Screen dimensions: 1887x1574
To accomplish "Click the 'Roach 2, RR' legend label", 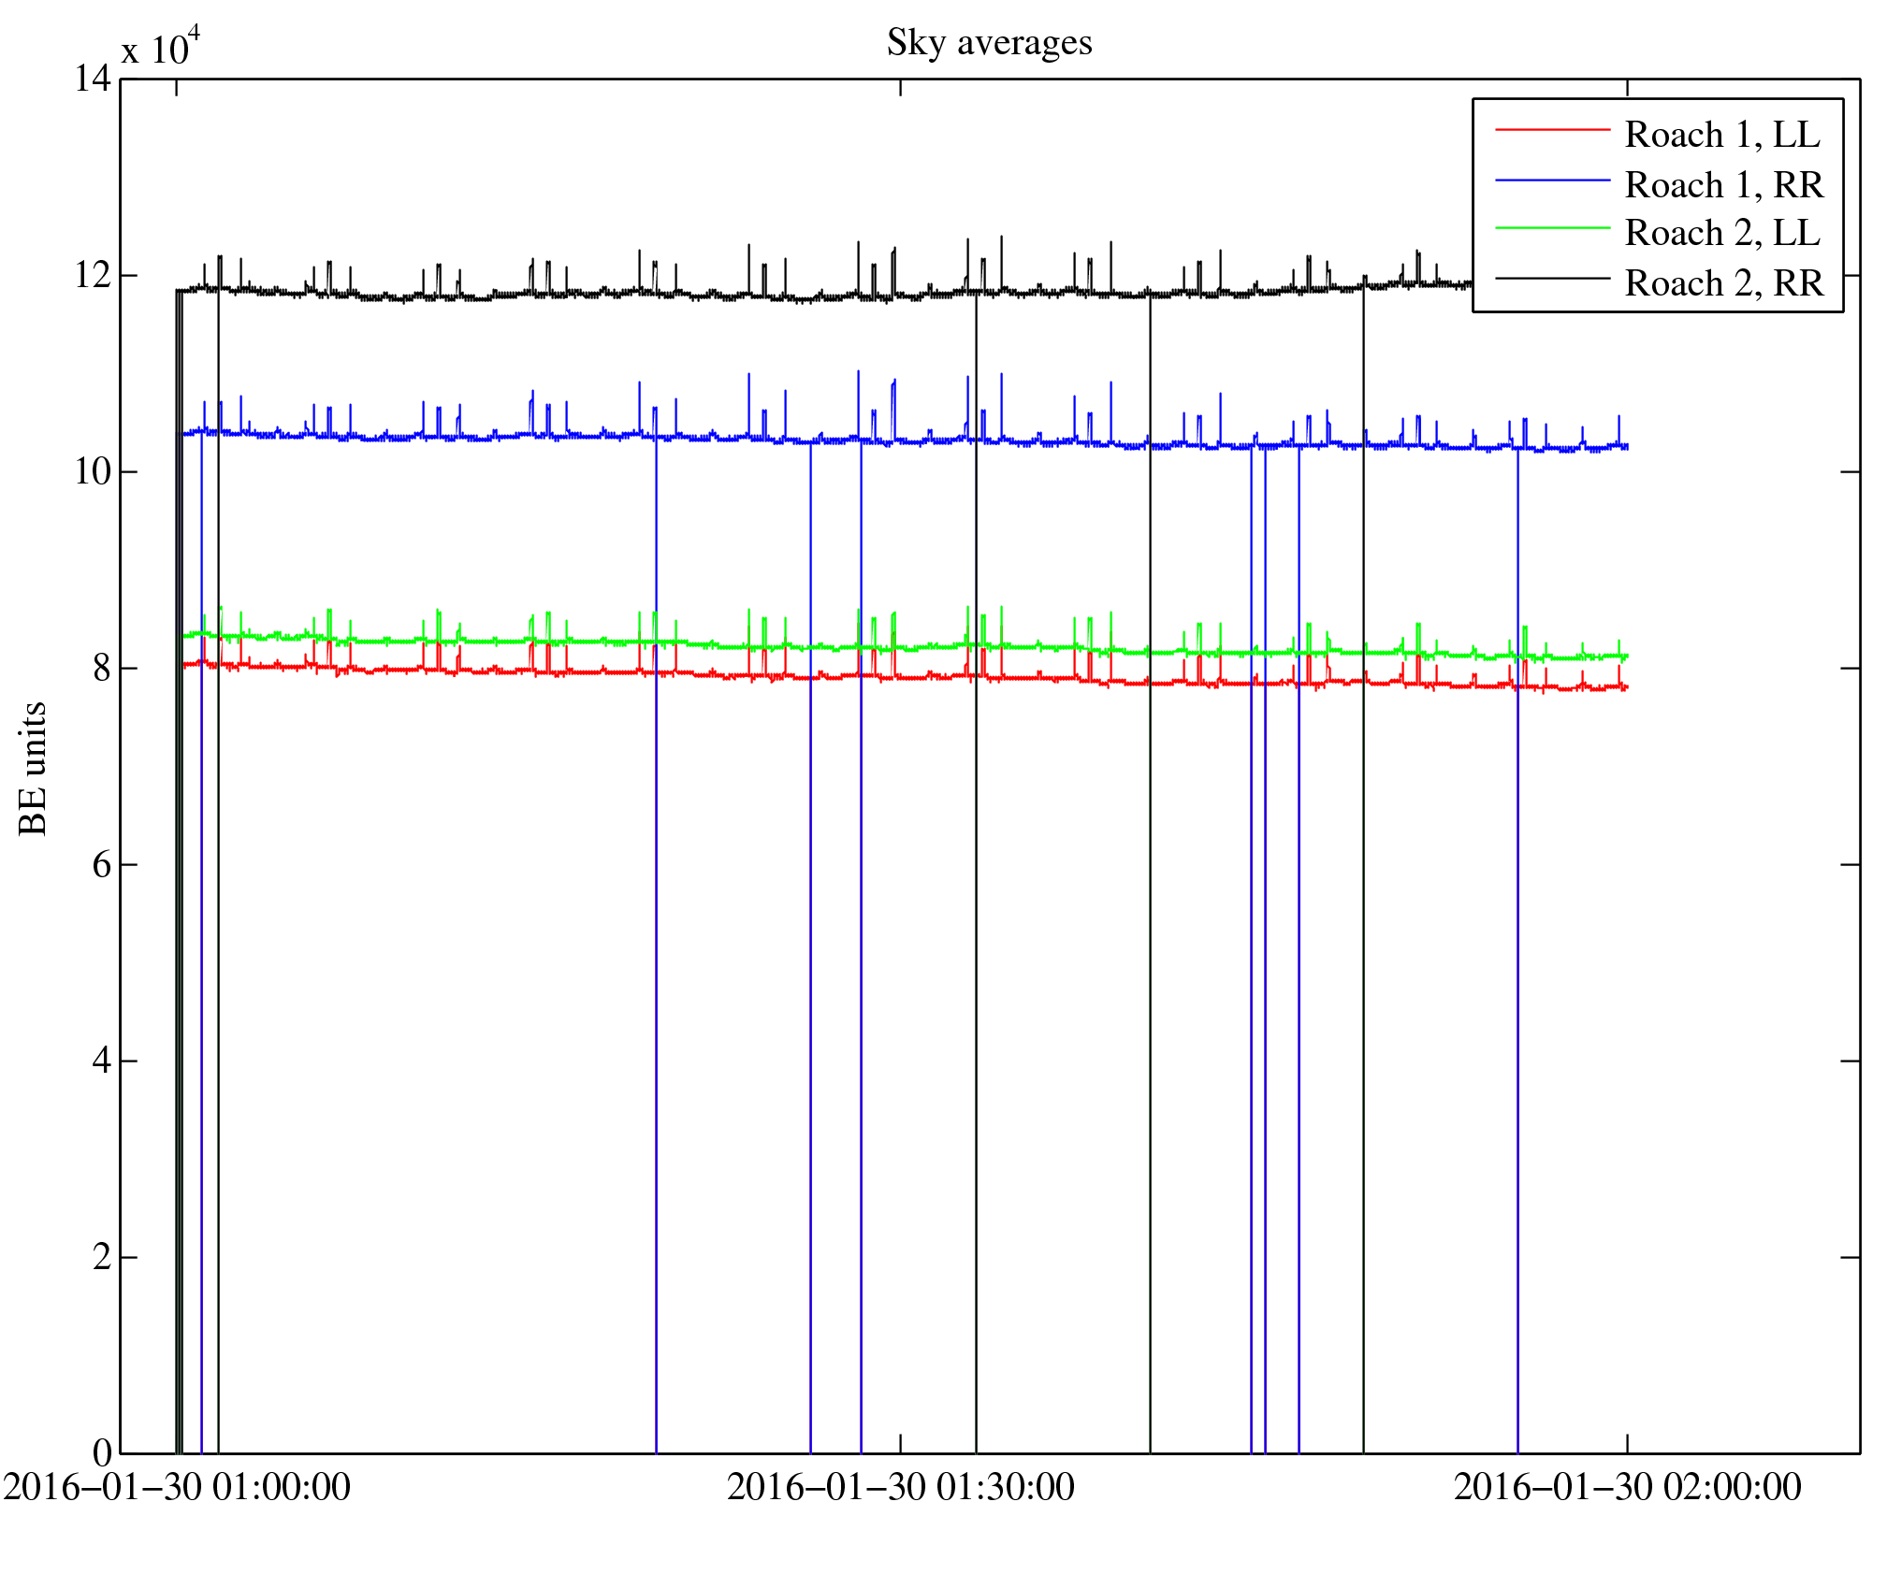I will [1723, 282].
